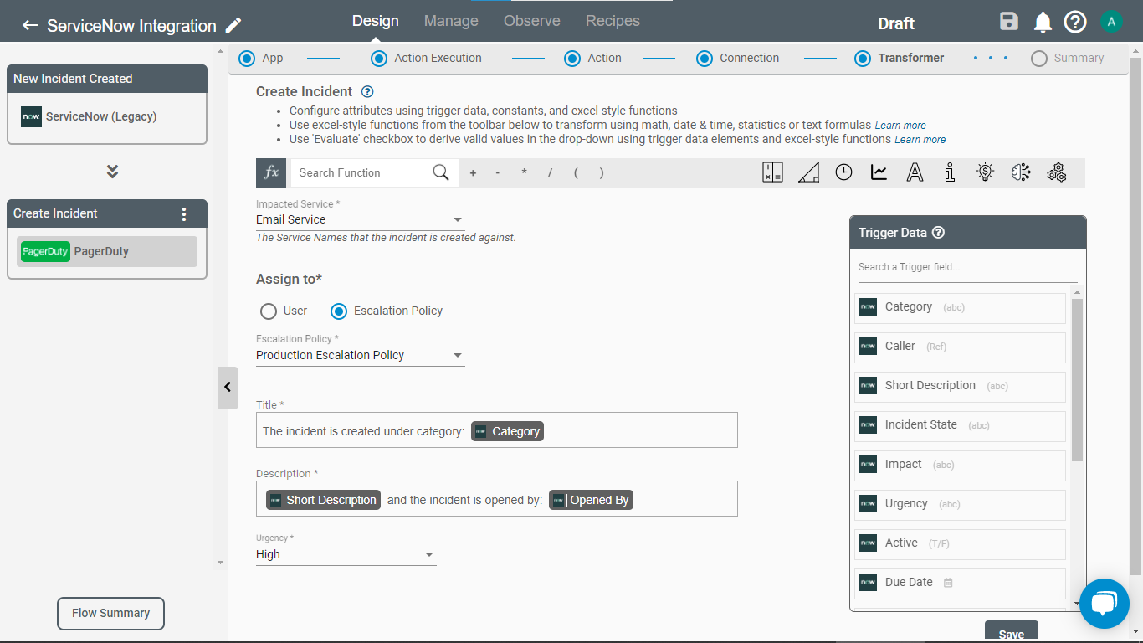Select the Escalation Policy radio button
Viewport: 1143px width, 643px height.
click(338, 311)
